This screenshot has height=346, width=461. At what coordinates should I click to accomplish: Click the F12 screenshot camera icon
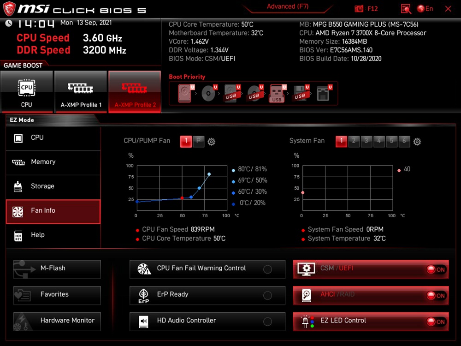(x=359, y=9)
